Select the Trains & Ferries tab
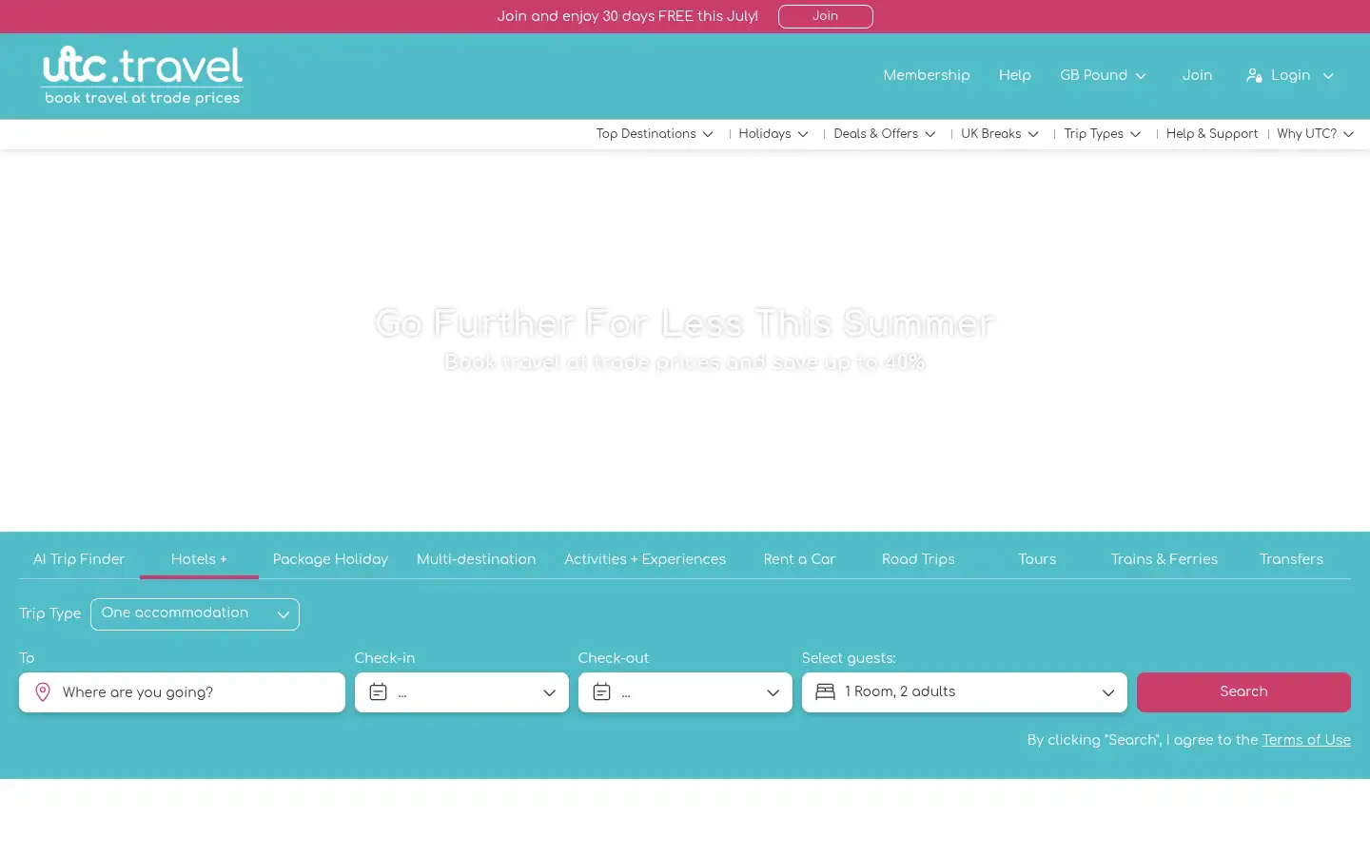Screen dimensions: 1370x856 (1164, 559)
